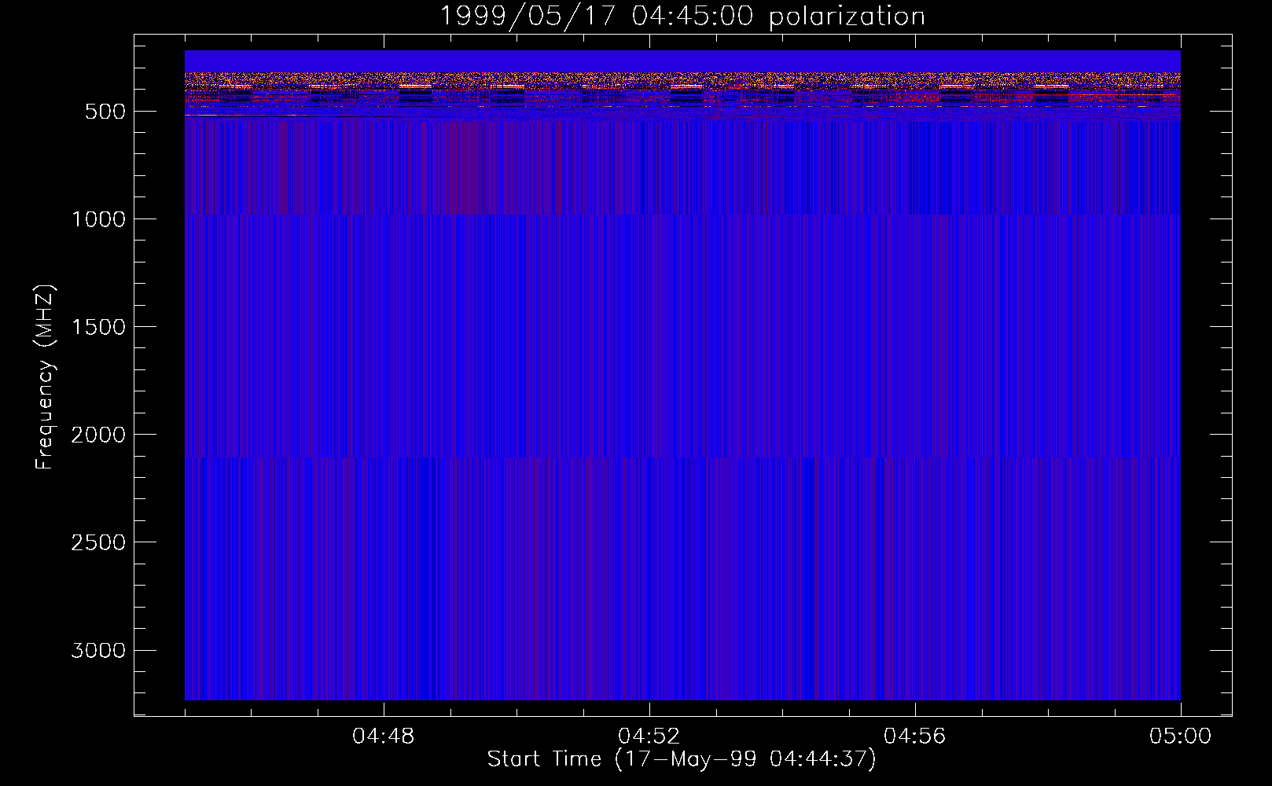Click the 'Frequency (MHZ)' axis label
The image size is (1272, 786).
(45, 377)
